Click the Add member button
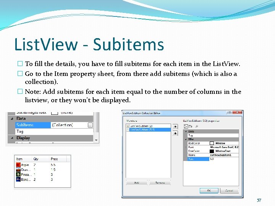 point(137,182)
